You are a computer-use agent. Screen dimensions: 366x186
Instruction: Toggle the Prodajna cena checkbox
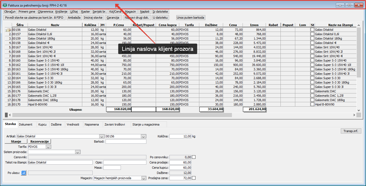(x=194, y=178)
